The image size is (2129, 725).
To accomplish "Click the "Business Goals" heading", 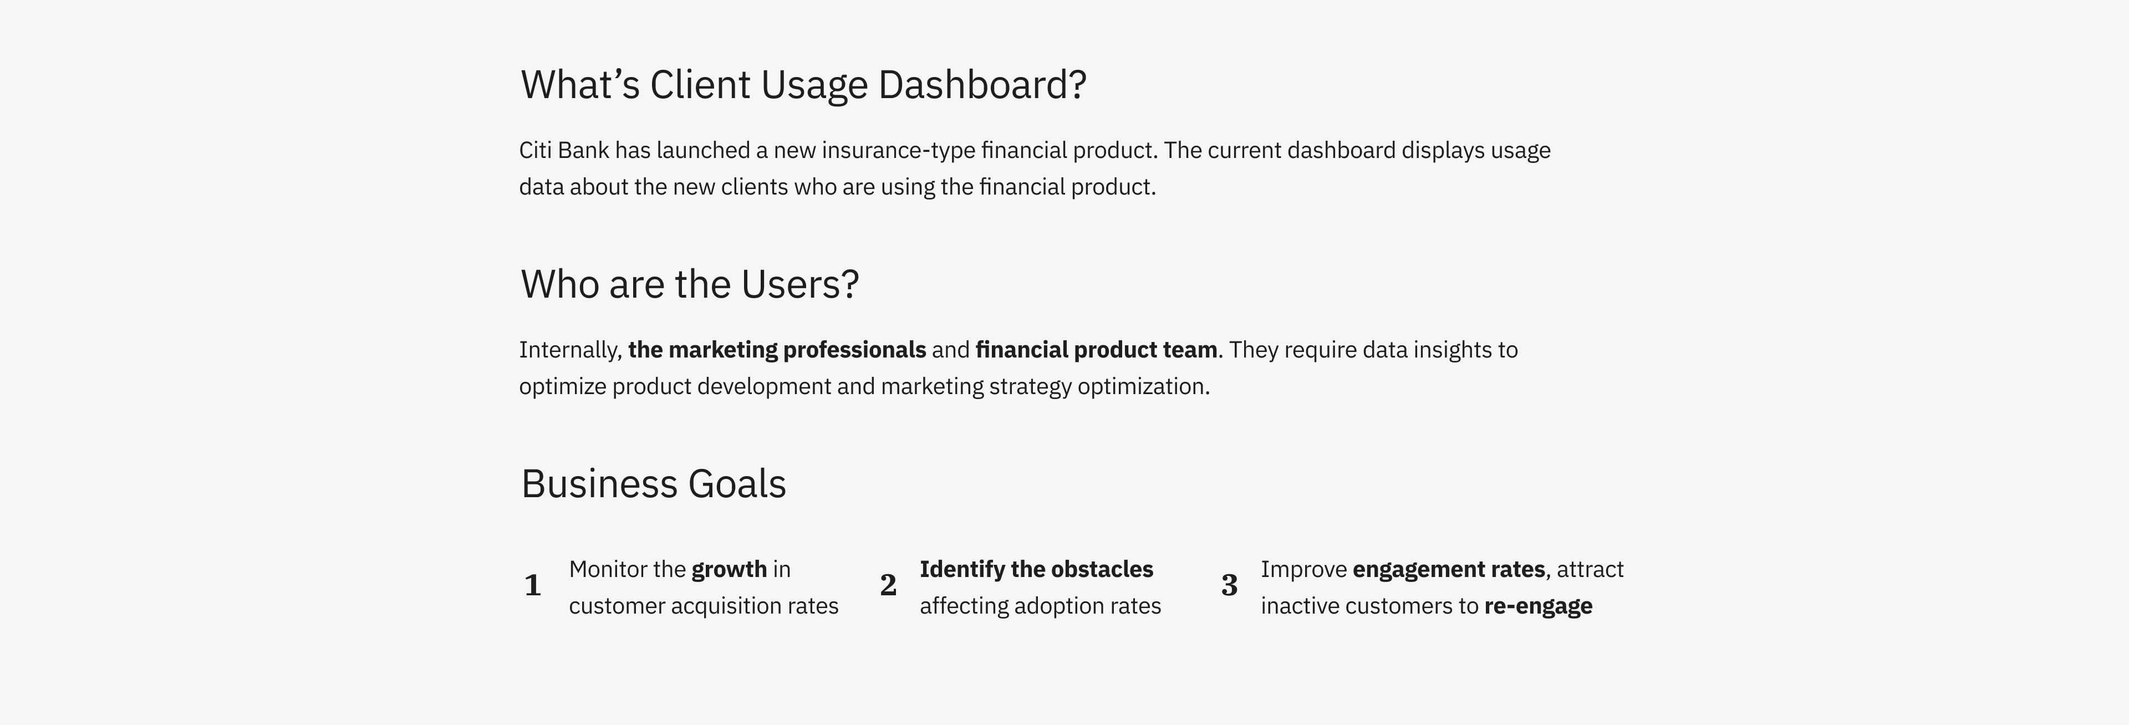I will (x=653, y=483).
